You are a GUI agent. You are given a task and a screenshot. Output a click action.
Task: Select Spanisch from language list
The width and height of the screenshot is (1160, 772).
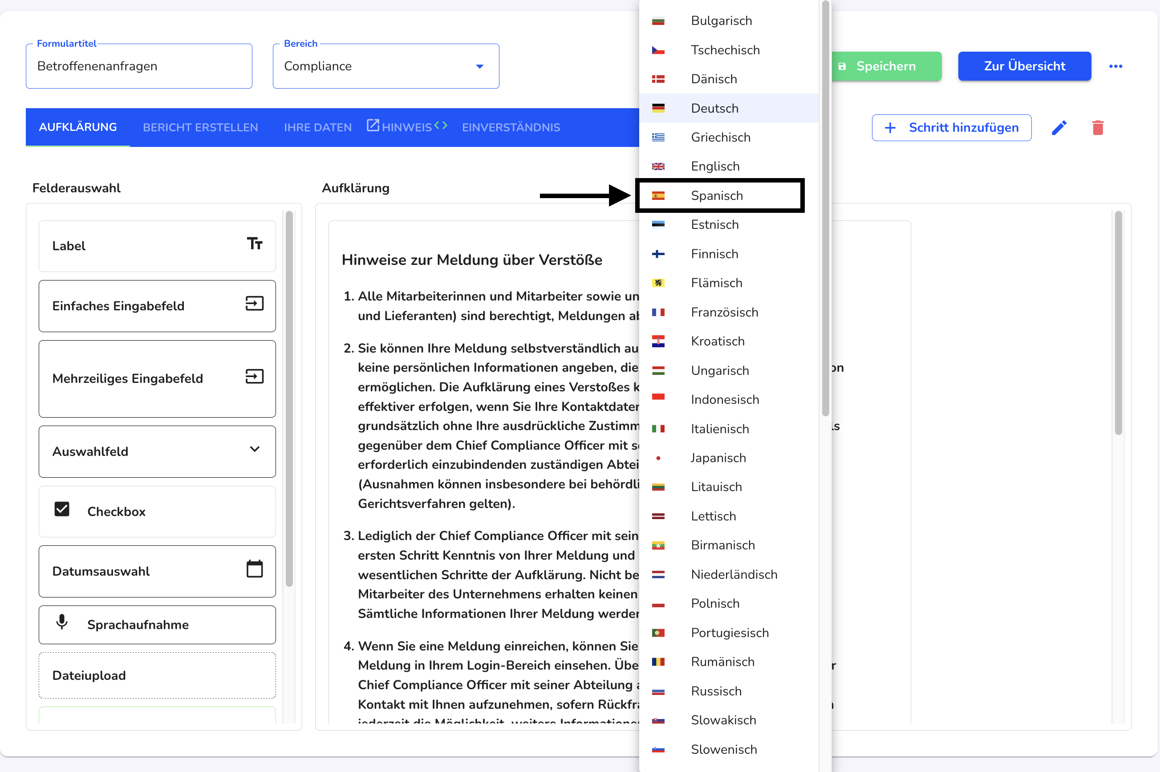point(728,195)
